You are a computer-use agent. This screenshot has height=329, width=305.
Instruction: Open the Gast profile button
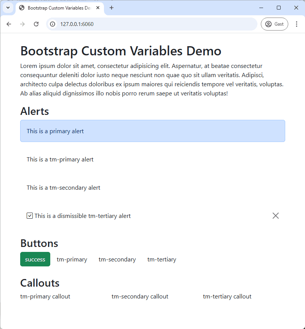pos(274,24)
